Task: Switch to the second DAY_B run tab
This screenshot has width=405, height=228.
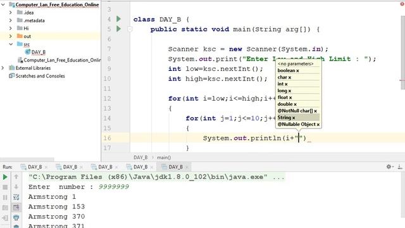Action: point(70,167)
